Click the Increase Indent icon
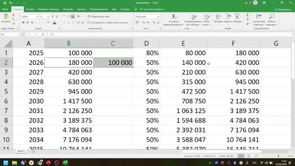The height and width of the screenshot is (166, 295). pyautogui.click(x=83, y=23)
